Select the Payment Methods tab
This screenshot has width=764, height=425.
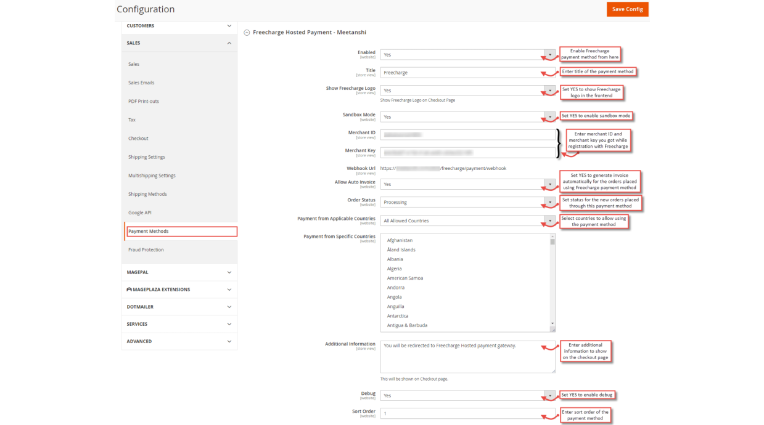(181, 232)
